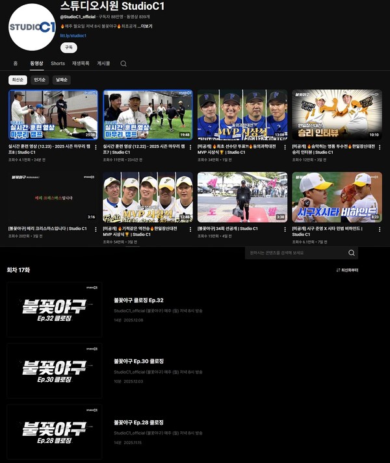Select the 날짜순 filter chip
Viewport: 390px width, 463px height.
tap(62, 80)
